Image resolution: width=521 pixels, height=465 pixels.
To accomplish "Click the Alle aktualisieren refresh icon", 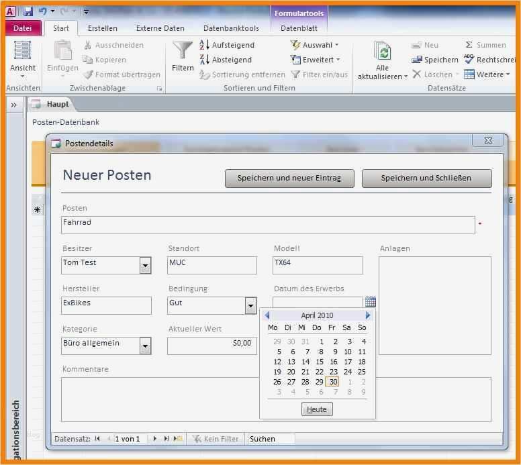I will [383, 51].
